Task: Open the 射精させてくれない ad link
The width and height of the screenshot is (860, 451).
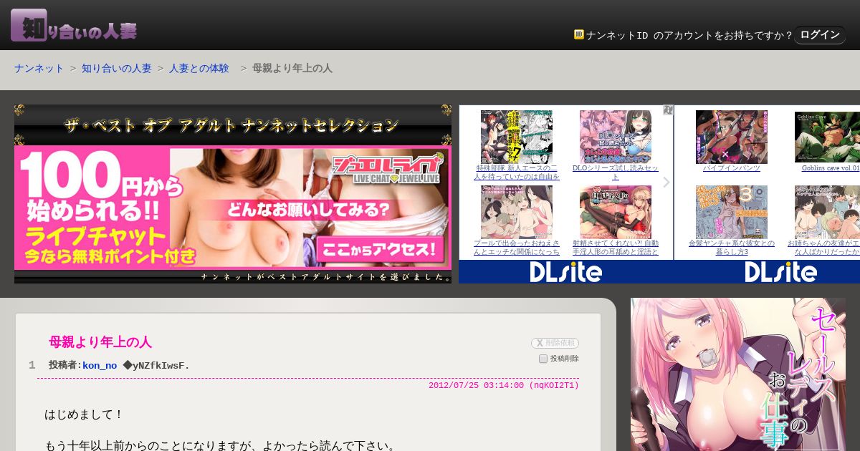Action: (x=616, y=248)
